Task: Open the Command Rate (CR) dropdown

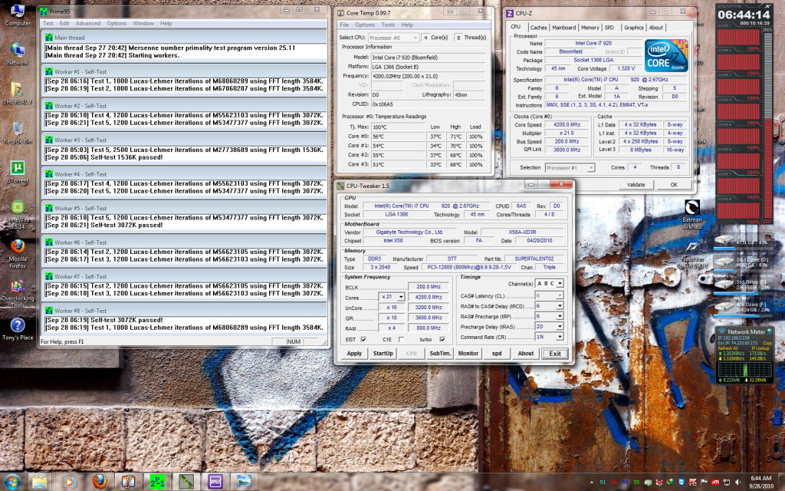Action: pyautogui.click(x=560, y=338)
